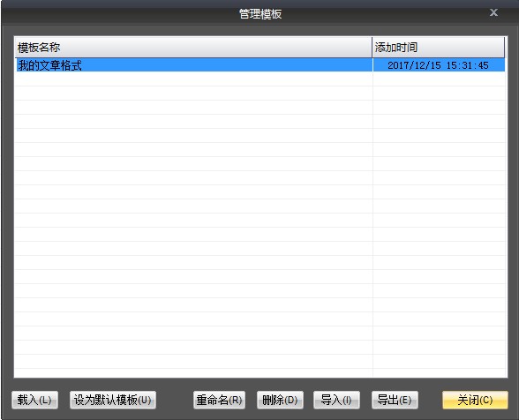The width and height of the screenshot is (519, 420).
Task: Import a template with 导入(I)
Action: click(x=336, y=400)
